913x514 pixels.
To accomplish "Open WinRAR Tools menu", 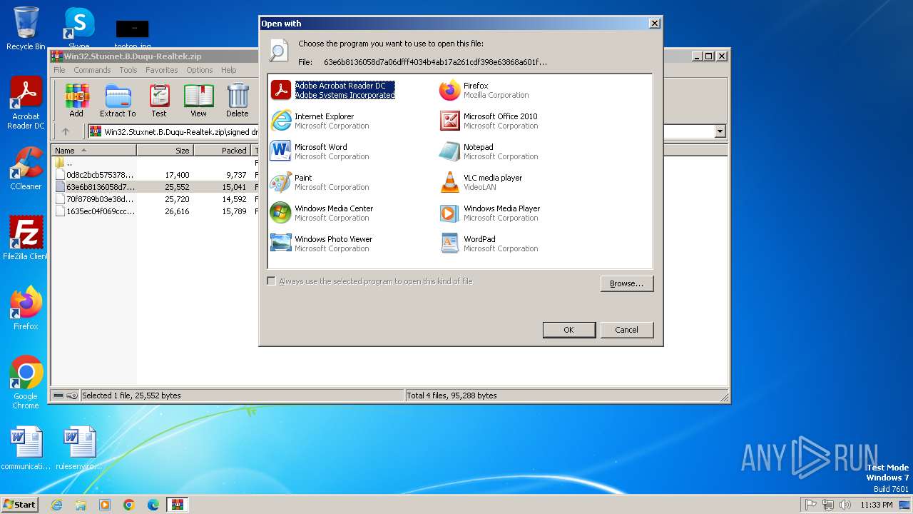I will click(x=128, y=70).
